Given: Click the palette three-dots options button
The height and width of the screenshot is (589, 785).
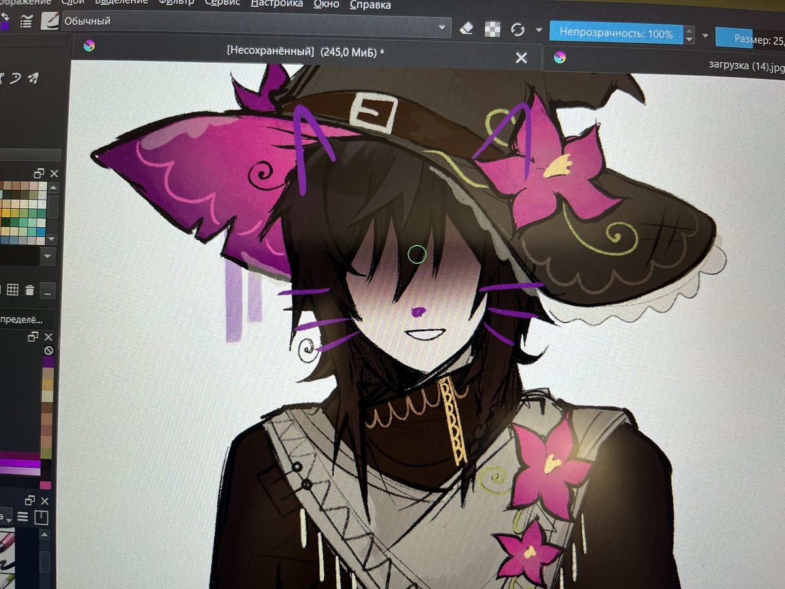Looking at the screenshot, I should pyautogui.click(x=48, y=291).
